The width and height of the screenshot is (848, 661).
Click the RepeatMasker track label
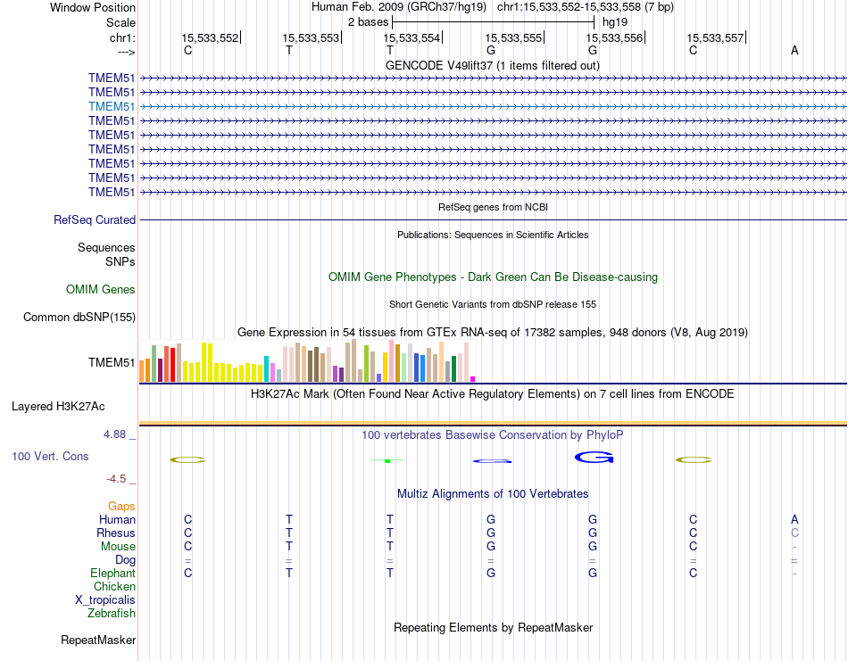(x=98, y=640)
